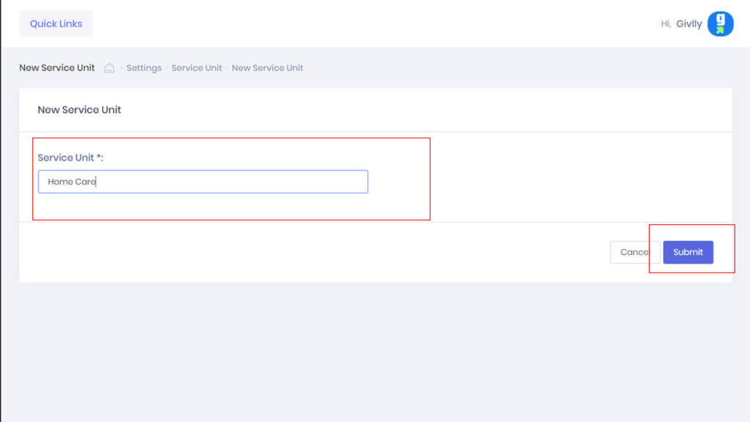Go to Settings via breadcrumb
This screenshot has height=422, width=750.
144,68
